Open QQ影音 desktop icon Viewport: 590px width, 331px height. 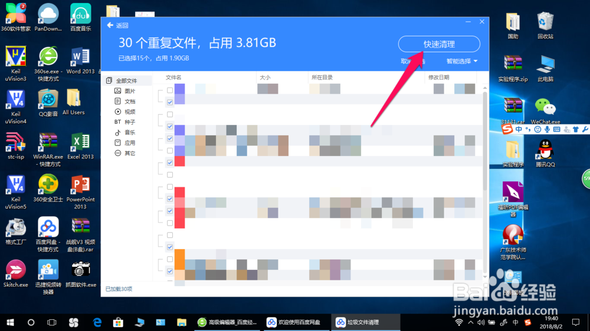tap(48, 103)
